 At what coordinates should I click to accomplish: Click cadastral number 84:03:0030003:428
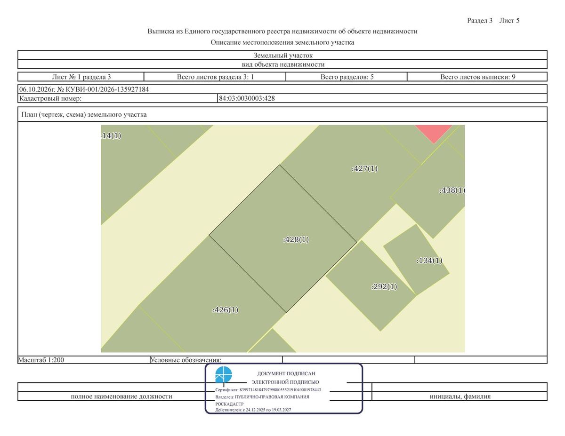[x=247, y=98]
